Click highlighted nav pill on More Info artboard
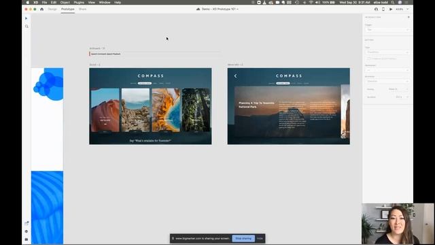435x245 pixels. (x=283, y=83)
